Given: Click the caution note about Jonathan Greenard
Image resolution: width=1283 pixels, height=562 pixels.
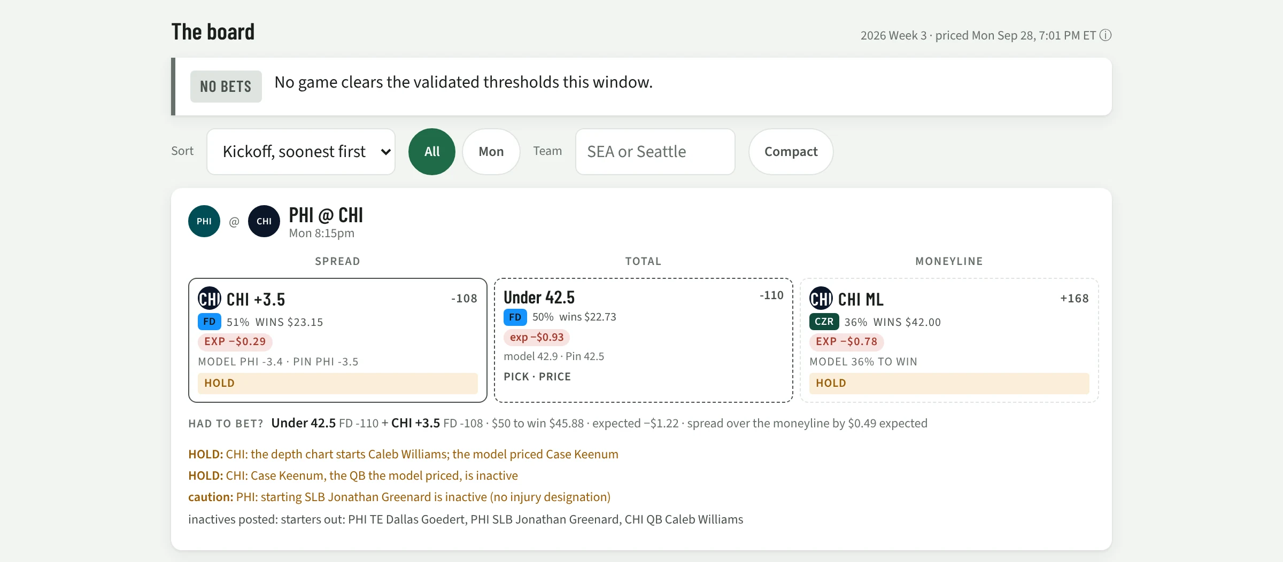Looking at the screenshot, I should [x=399, y=497].
